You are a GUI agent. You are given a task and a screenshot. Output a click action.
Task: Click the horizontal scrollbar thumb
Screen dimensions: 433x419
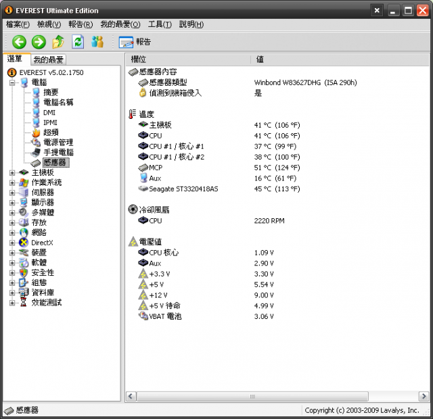point(252,397)
